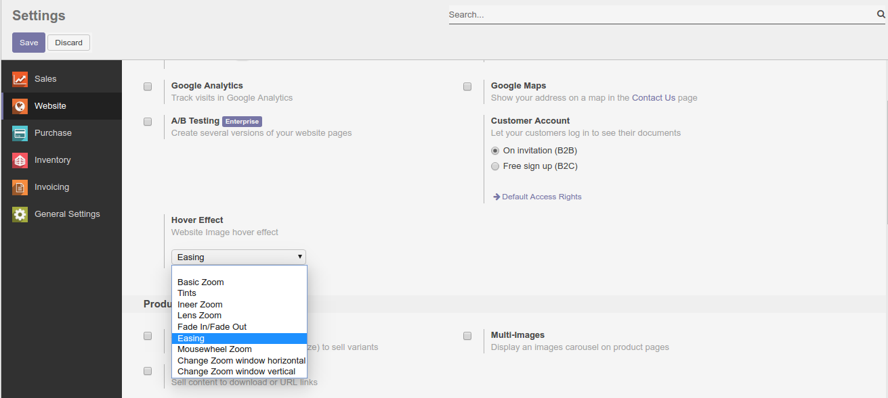The width and height of the screenshot is (888, 398).
Task: Open the Purchase card icon
Action: tap(20, 133)
